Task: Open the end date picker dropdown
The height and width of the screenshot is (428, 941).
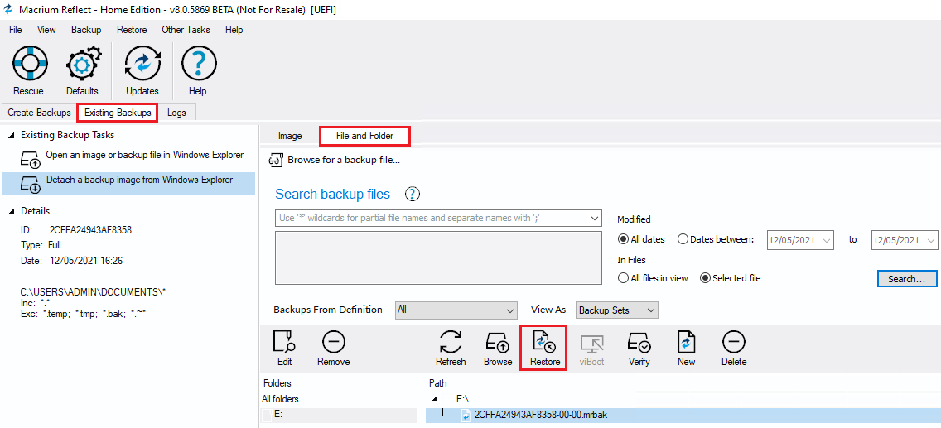Action: [931, 240]
